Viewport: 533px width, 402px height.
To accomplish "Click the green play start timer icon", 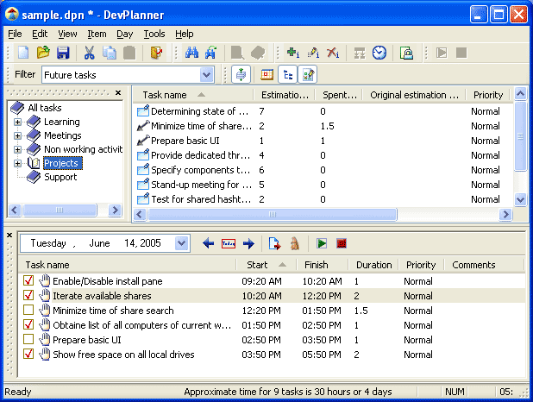I will 322,243.
